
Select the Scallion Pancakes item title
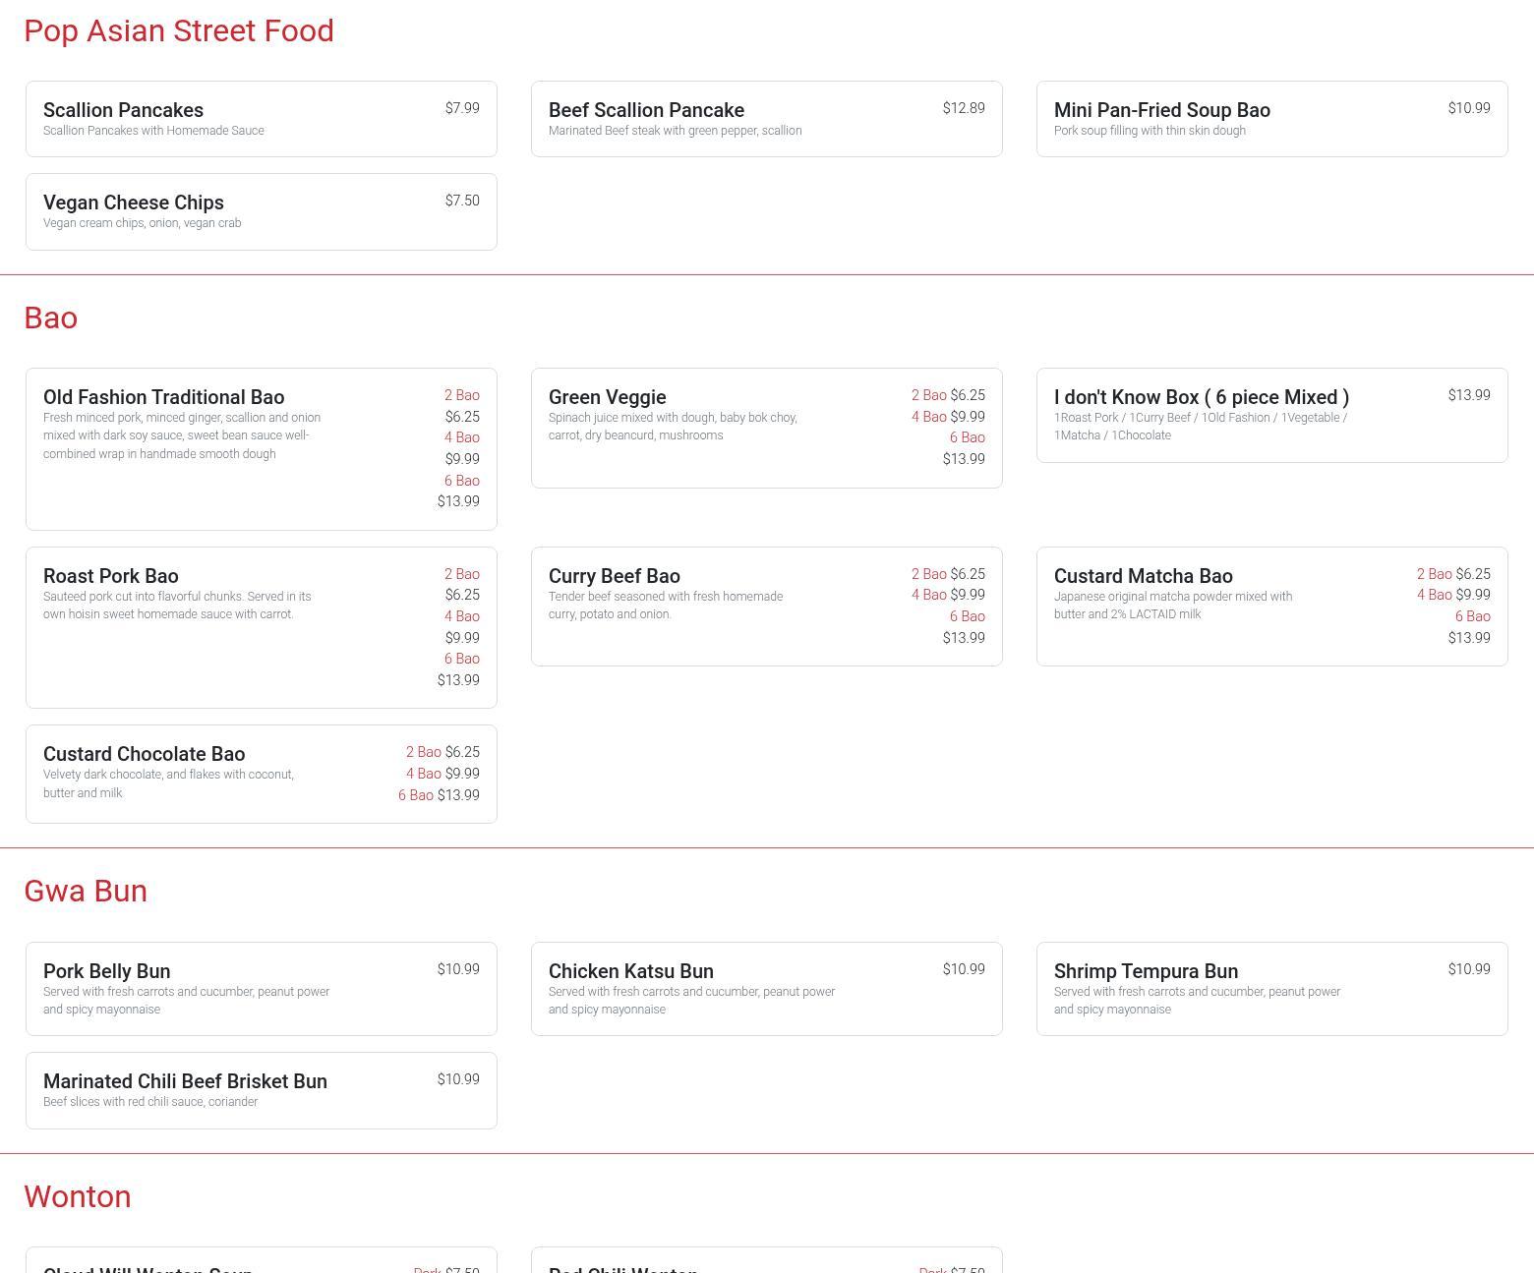(x=123, y=110)
